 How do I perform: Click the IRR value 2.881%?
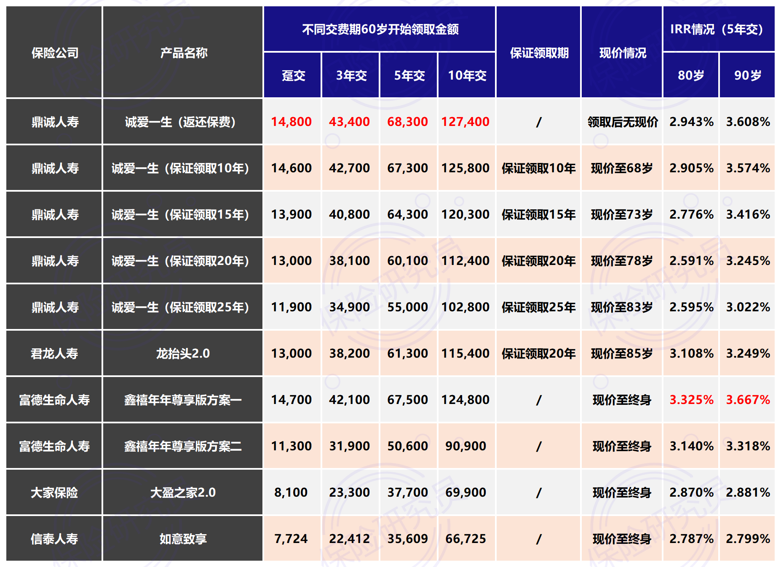point(748,492)
